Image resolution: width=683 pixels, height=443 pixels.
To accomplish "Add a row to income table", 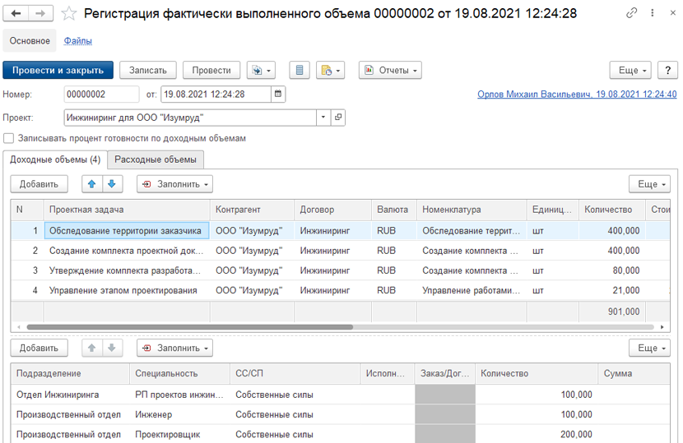I will 39,184.
